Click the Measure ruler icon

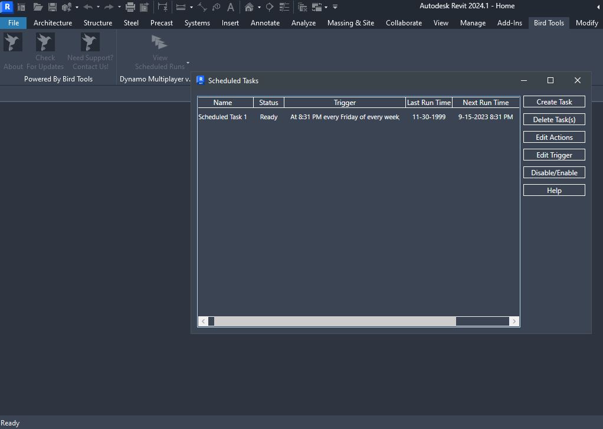click(x=181, y=7)
